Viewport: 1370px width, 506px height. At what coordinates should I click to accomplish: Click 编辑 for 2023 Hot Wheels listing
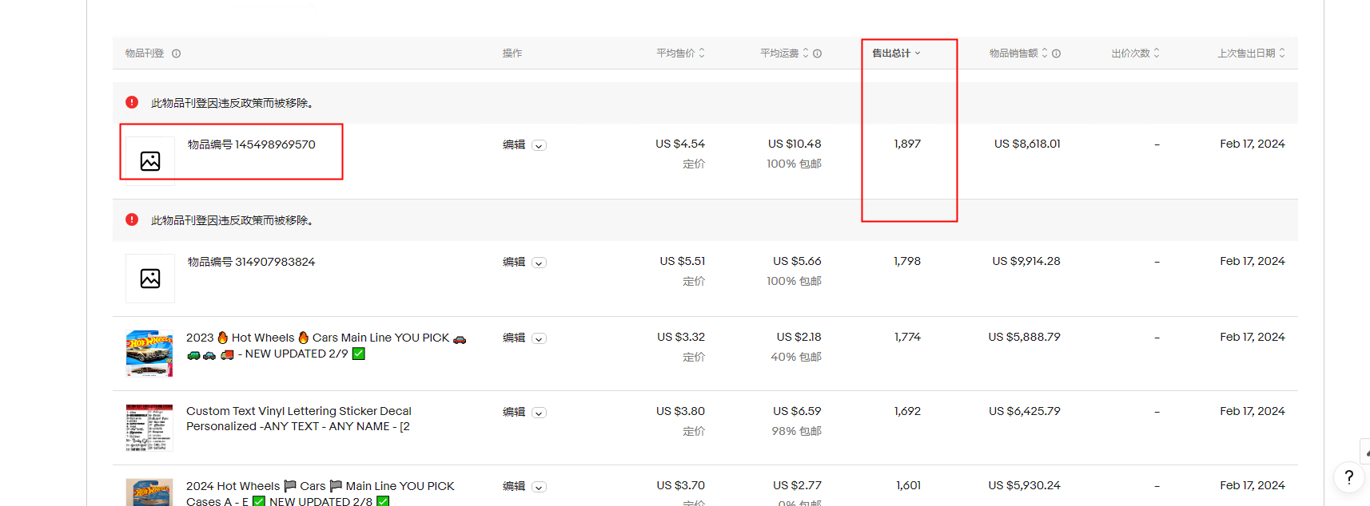click(514, 338)
